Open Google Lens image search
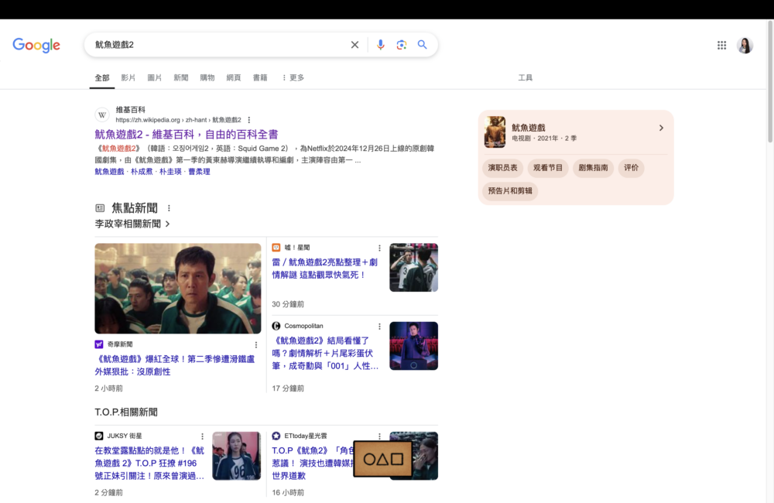774x503 pixels. click(401, 45)
